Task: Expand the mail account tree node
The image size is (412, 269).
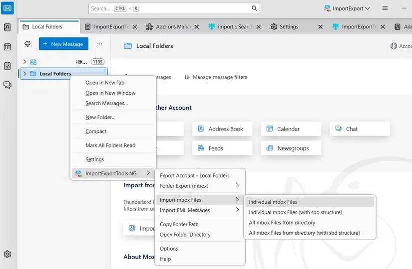Action: tap(24, 62)
